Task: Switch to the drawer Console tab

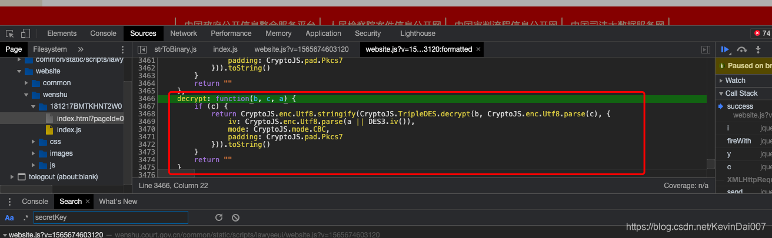Action: 35,202
